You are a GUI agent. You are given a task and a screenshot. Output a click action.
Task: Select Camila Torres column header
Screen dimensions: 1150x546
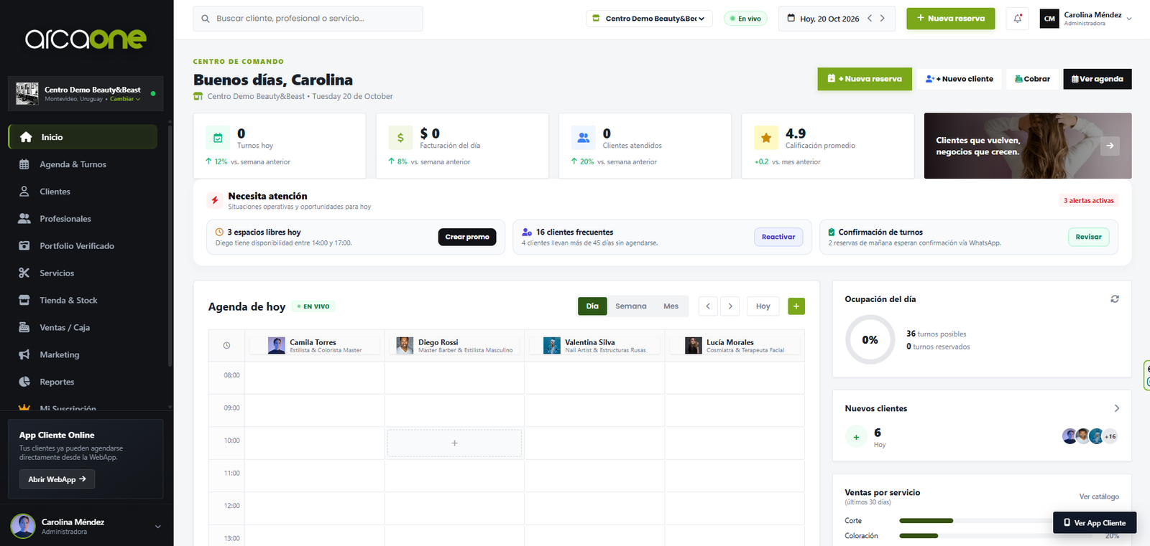[315, 346]
